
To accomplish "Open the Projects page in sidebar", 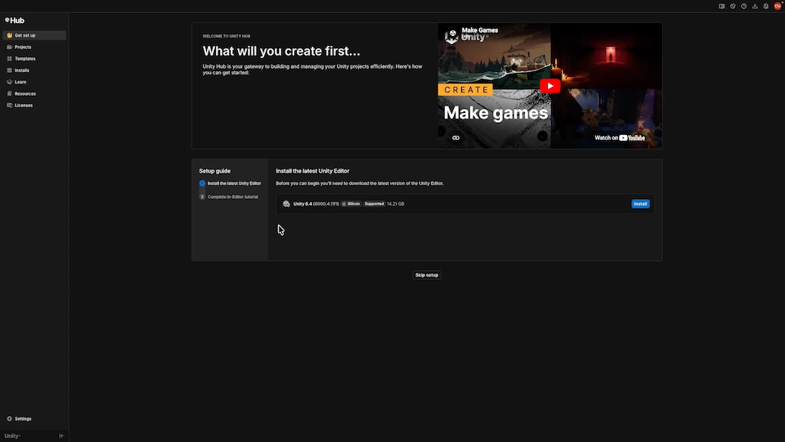I will [x=34, y=47].
